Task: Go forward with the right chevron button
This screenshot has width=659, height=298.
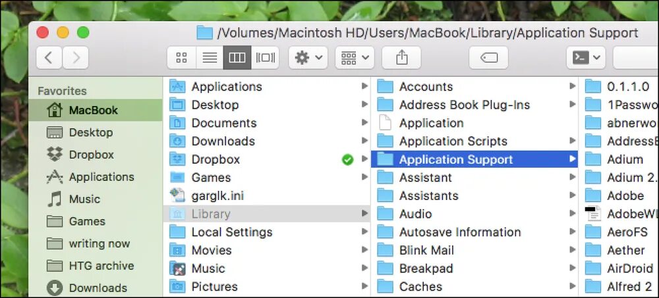Action: point(76,57)
